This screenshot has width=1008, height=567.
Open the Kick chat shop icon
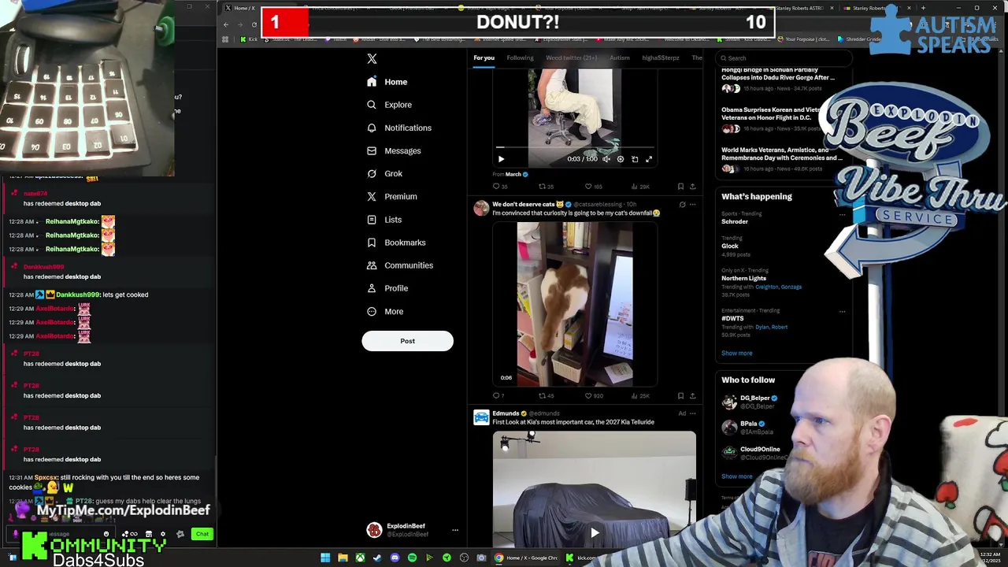pos(148,534)
